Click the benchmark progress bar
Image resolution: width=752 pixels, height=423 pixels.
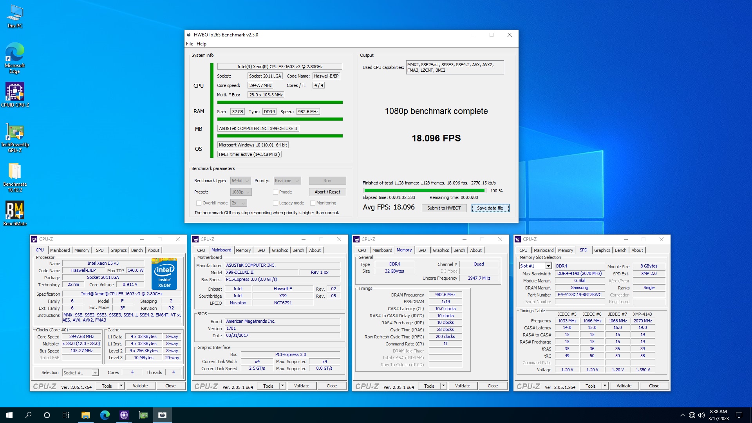[425, 191]
